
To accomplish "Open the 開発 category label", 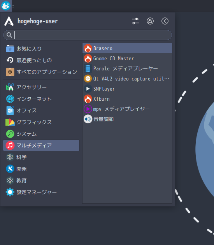I will coord(21,169).
